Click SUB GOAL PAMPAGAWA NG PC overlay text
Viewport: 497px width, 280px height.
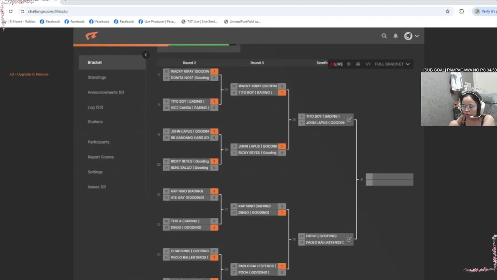[460, 70]
